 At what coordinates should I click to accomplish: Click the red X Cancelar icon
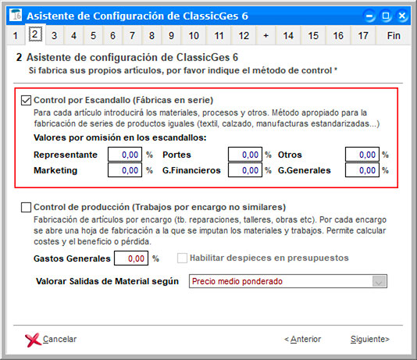tap(33, 340)
